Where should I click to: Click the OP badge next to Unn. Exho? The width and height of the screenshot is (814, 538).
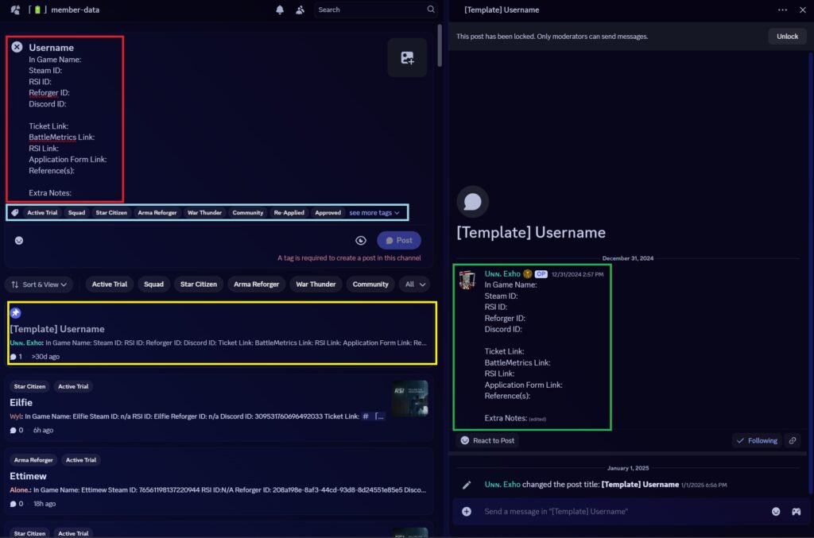click(541, 274)
